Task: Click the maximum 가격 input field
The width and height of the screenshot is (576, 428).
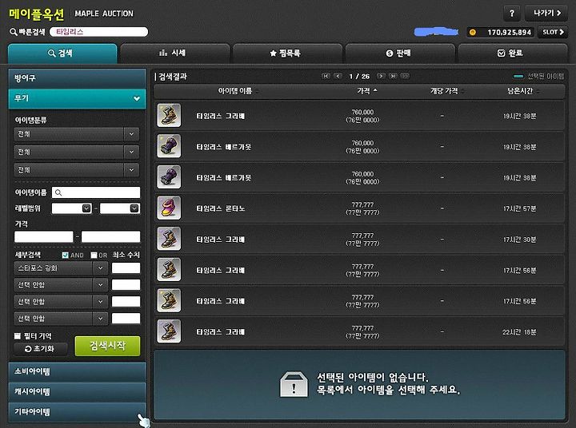Action: pos(110,236)
